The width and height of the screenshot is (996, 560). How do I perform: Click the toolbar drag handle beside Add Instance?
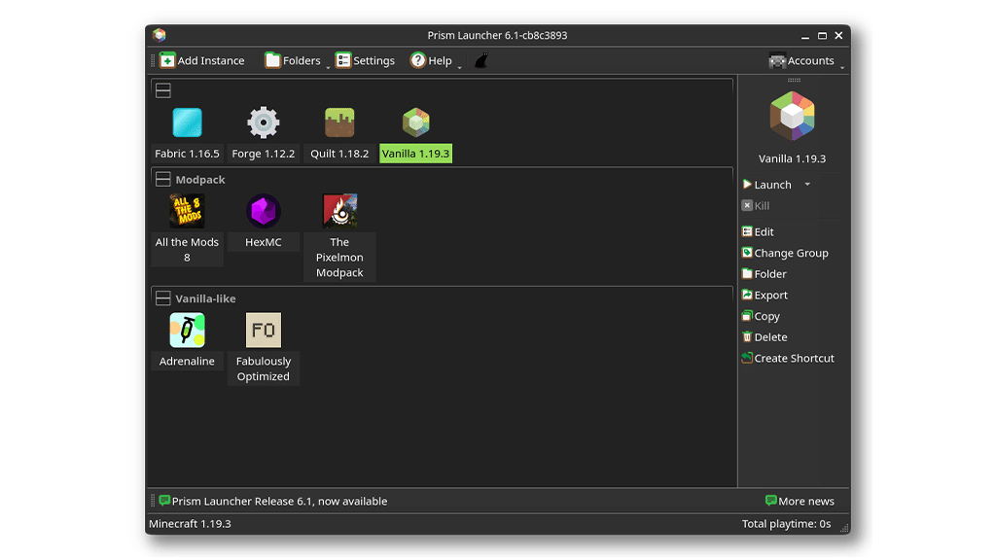coord(153,60)
